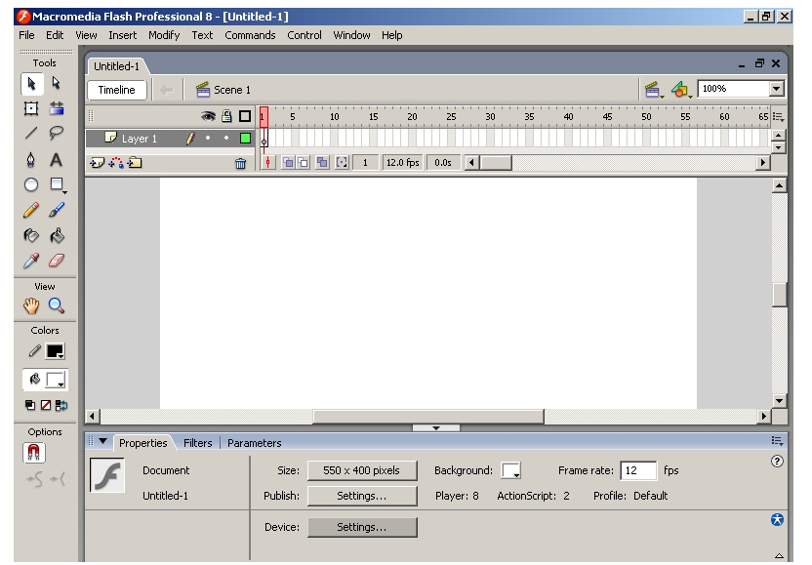Click the Insert Layer Folder icon

135,163
